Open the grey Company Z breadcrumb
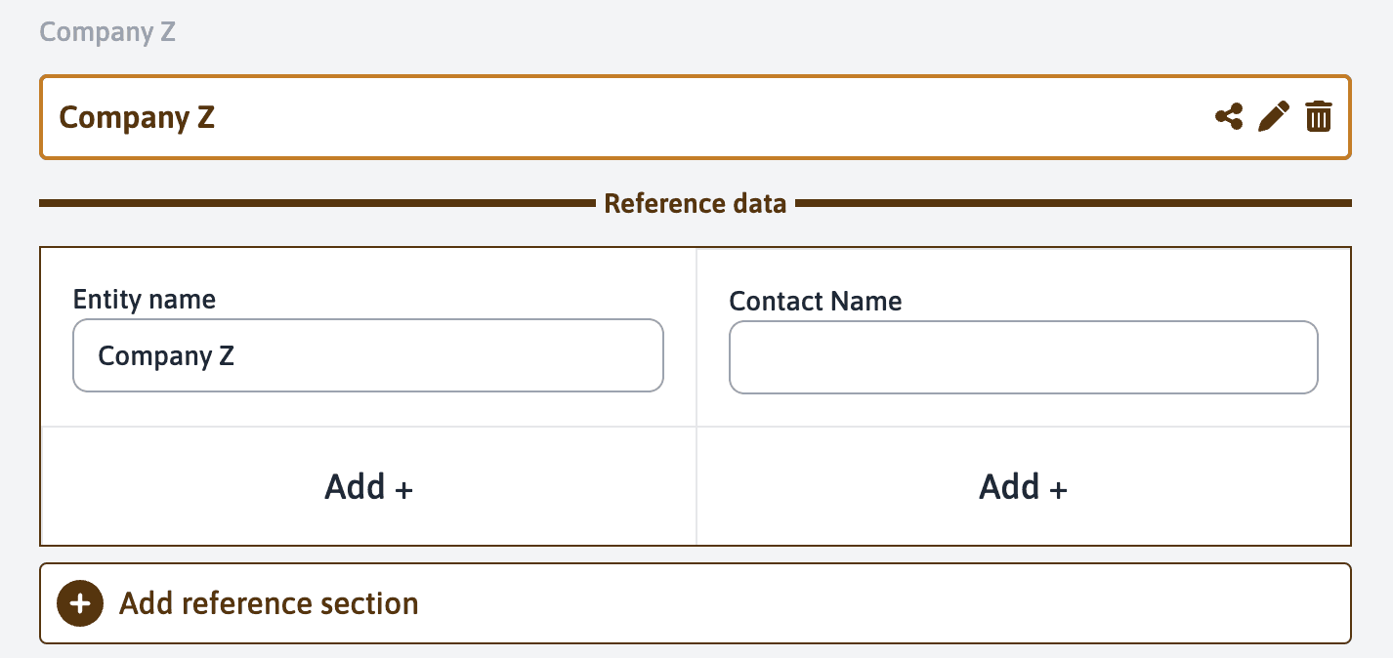 coord(107,31)
